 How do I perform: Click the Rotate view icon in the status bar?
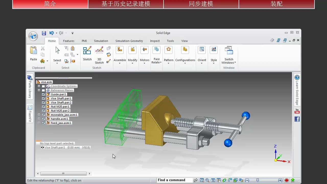point(224,180)
